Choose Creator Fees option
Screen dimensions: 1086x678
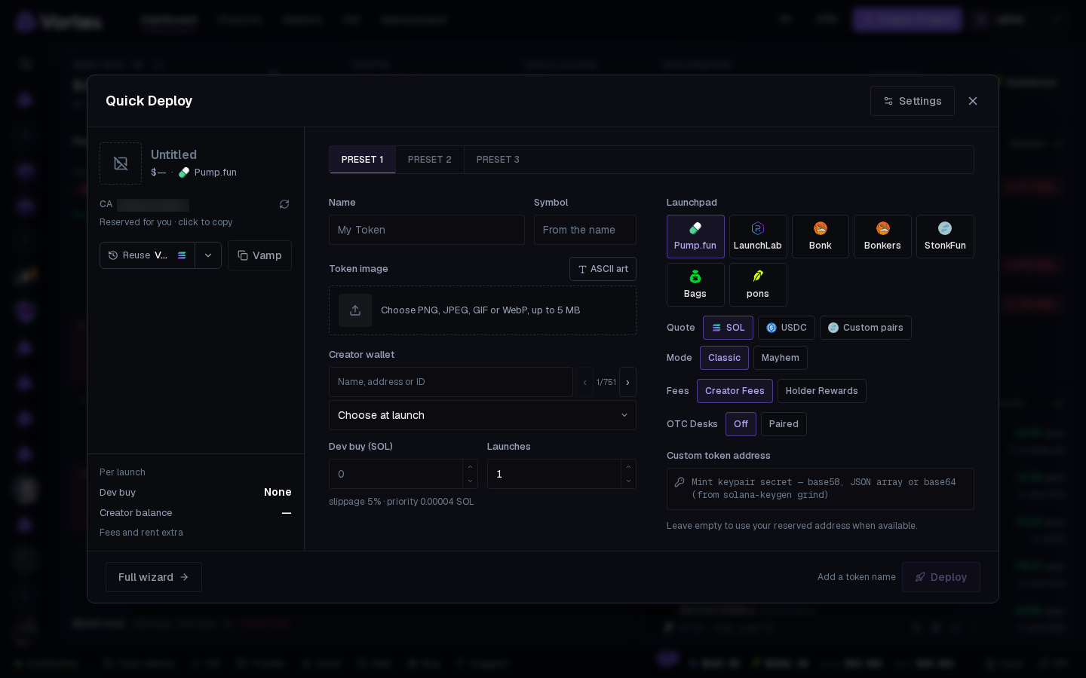(735, 391)
